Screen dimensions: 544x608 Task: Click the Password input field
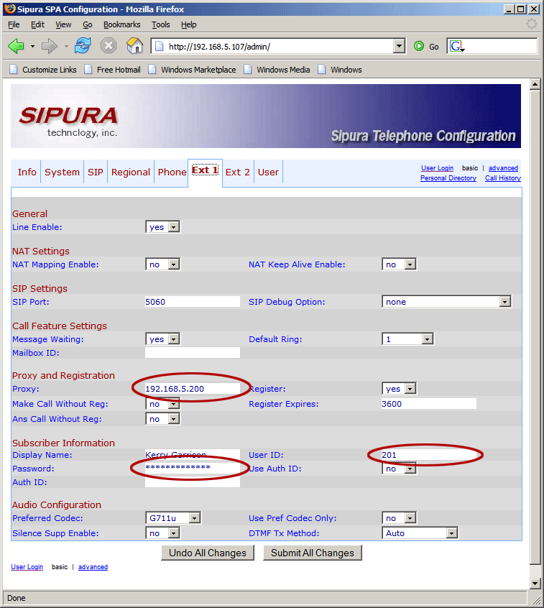[x=193, y=468]
